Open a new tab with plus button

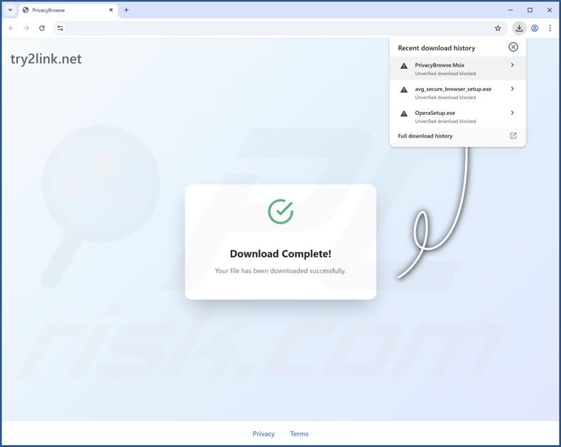[x=126, y=10]
